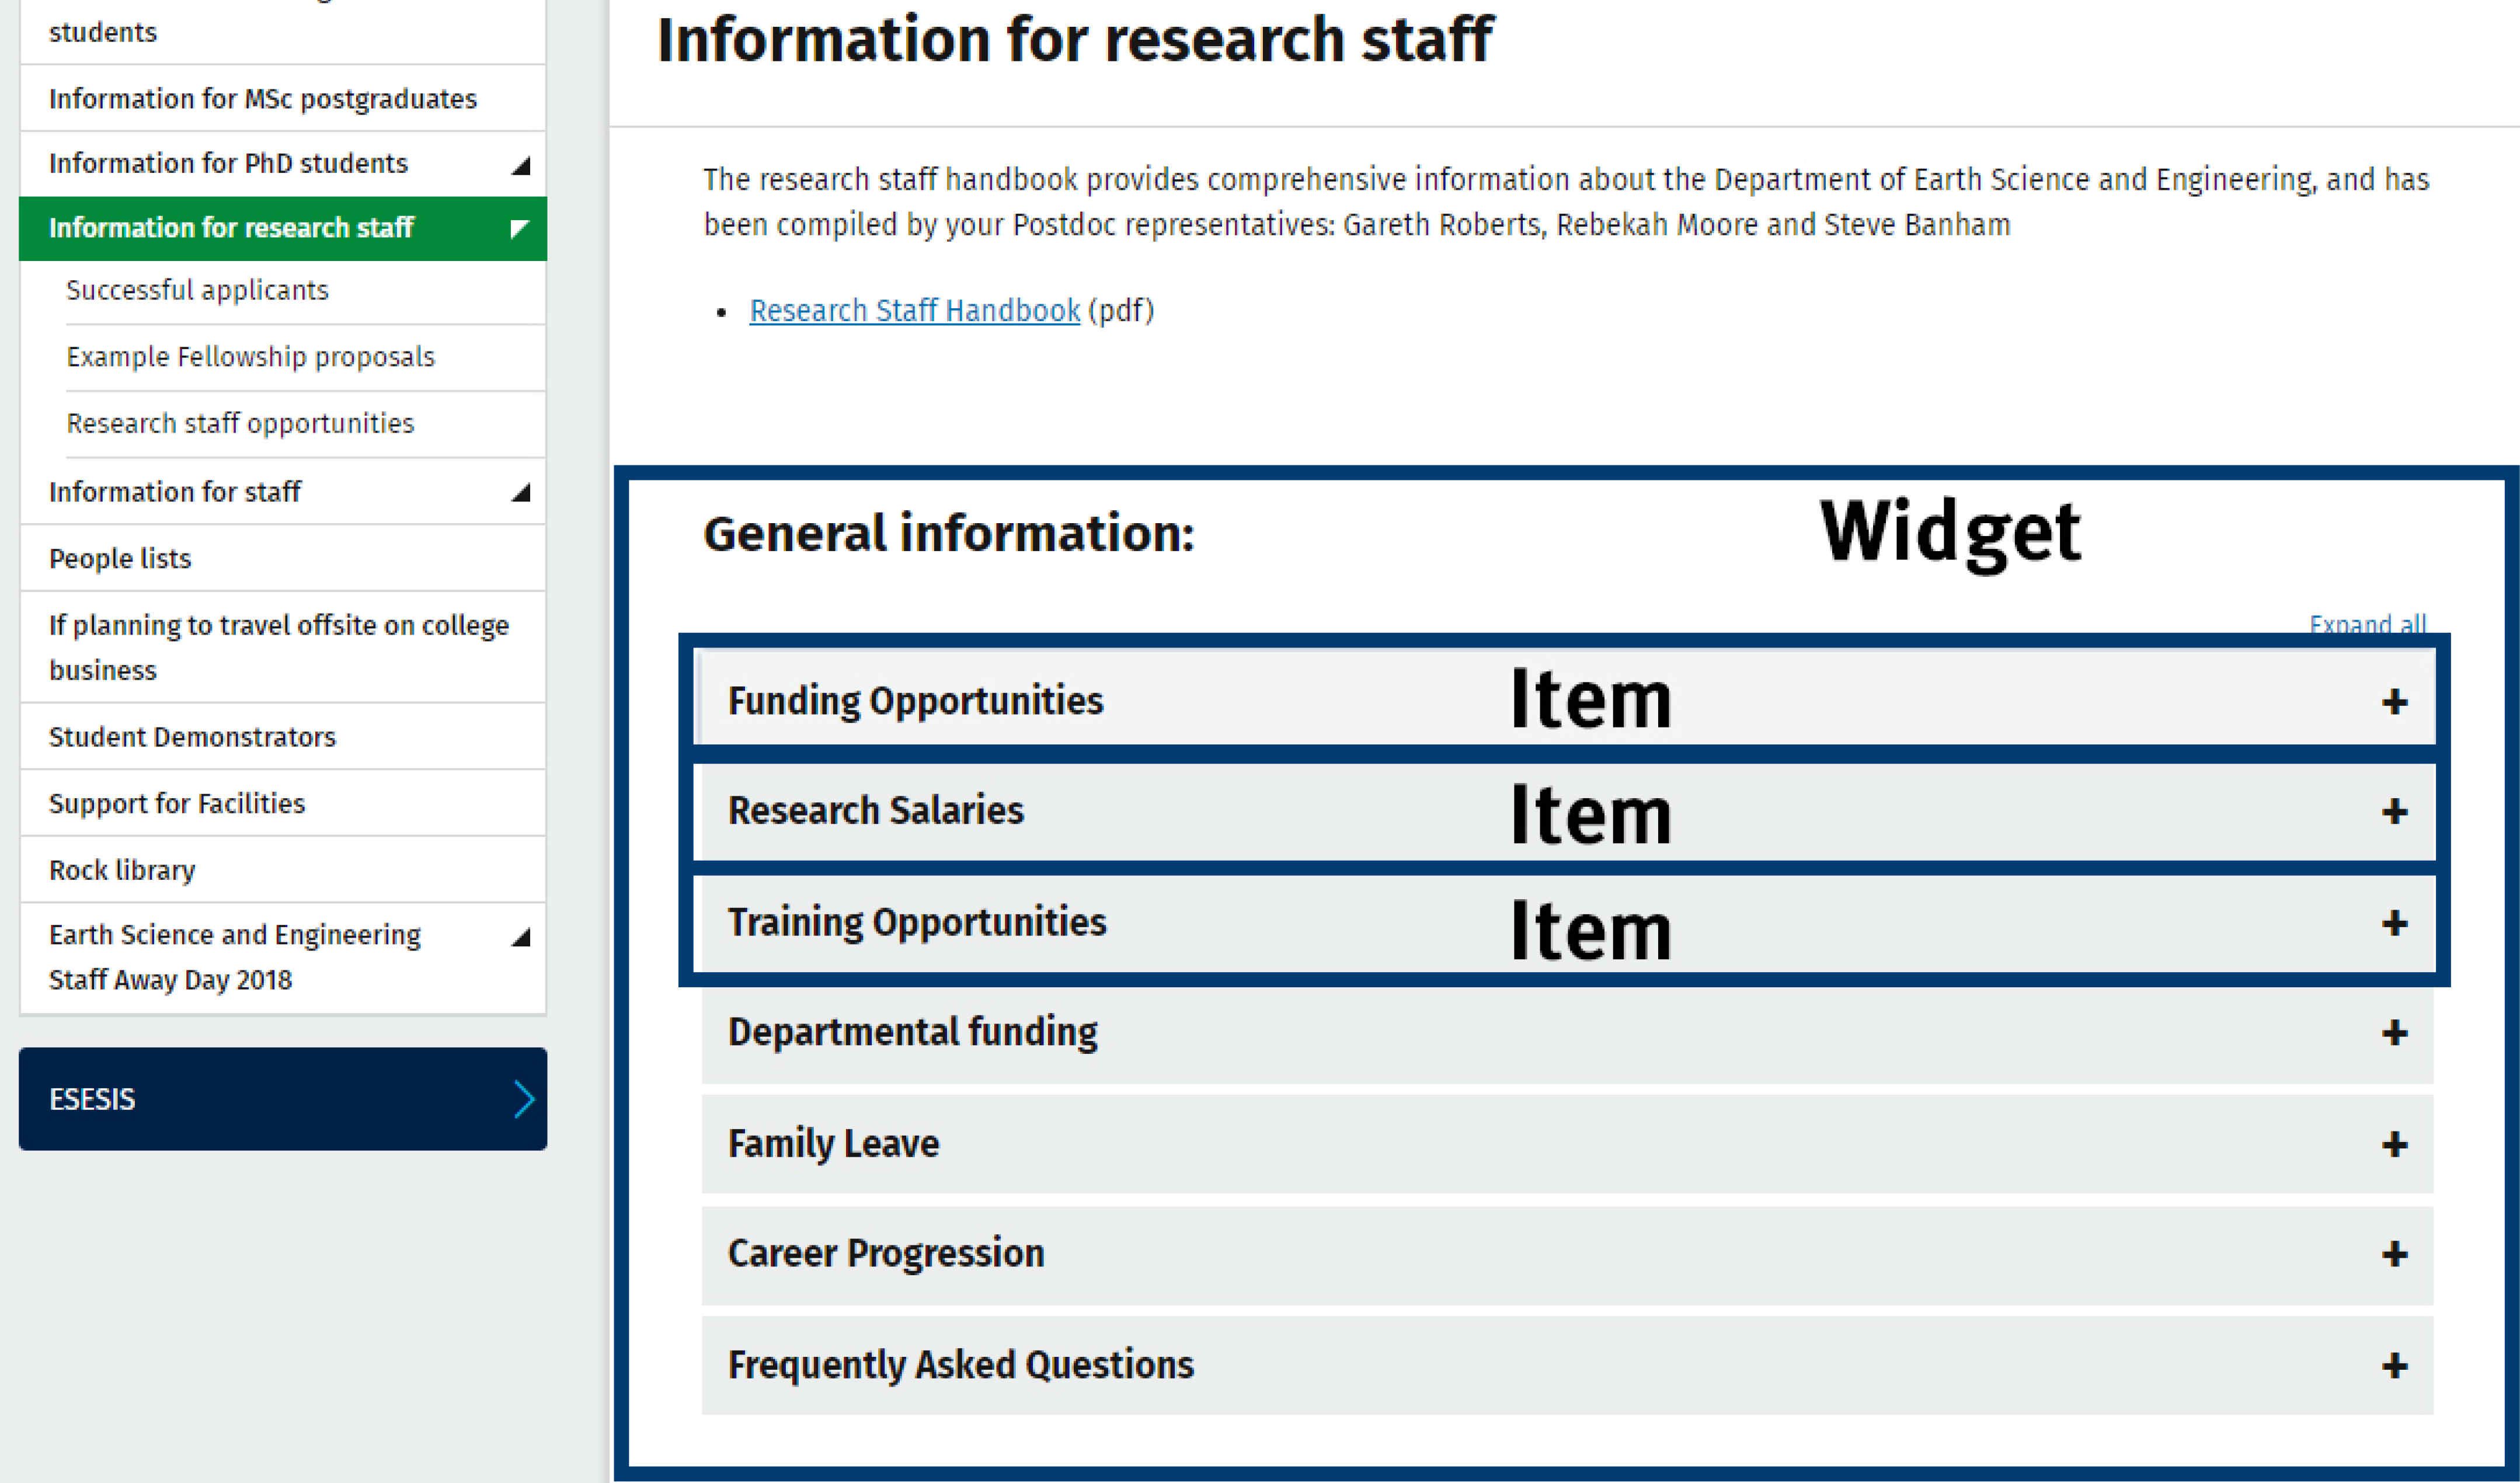Collapse Information for research staff arrow
2520x1483 pixels.
point(518,228)
